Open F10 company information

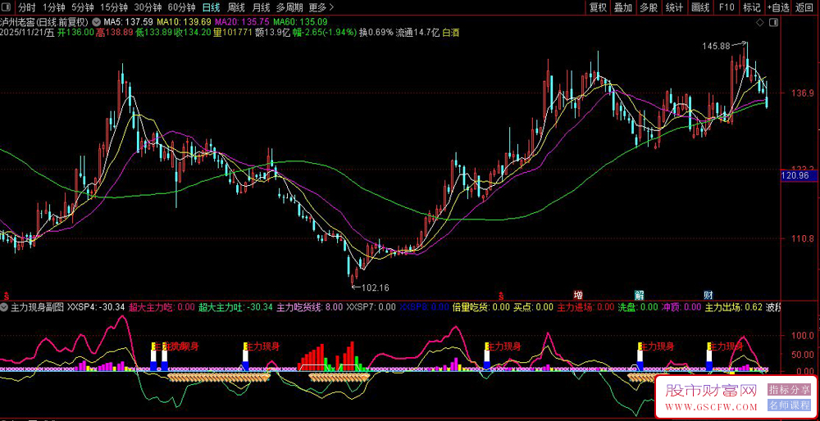726,7
